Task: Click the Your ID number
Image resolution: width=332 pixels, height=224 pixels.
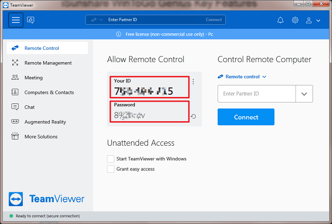Action: tap(144, 91)
